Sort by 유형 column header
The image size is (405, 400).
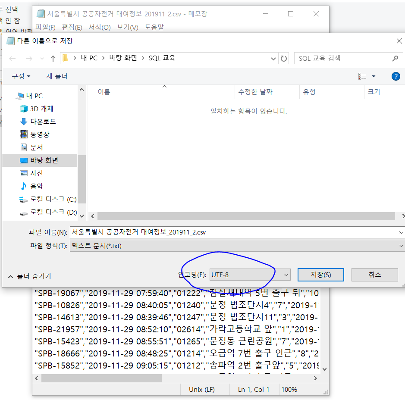tap(309, 92)
